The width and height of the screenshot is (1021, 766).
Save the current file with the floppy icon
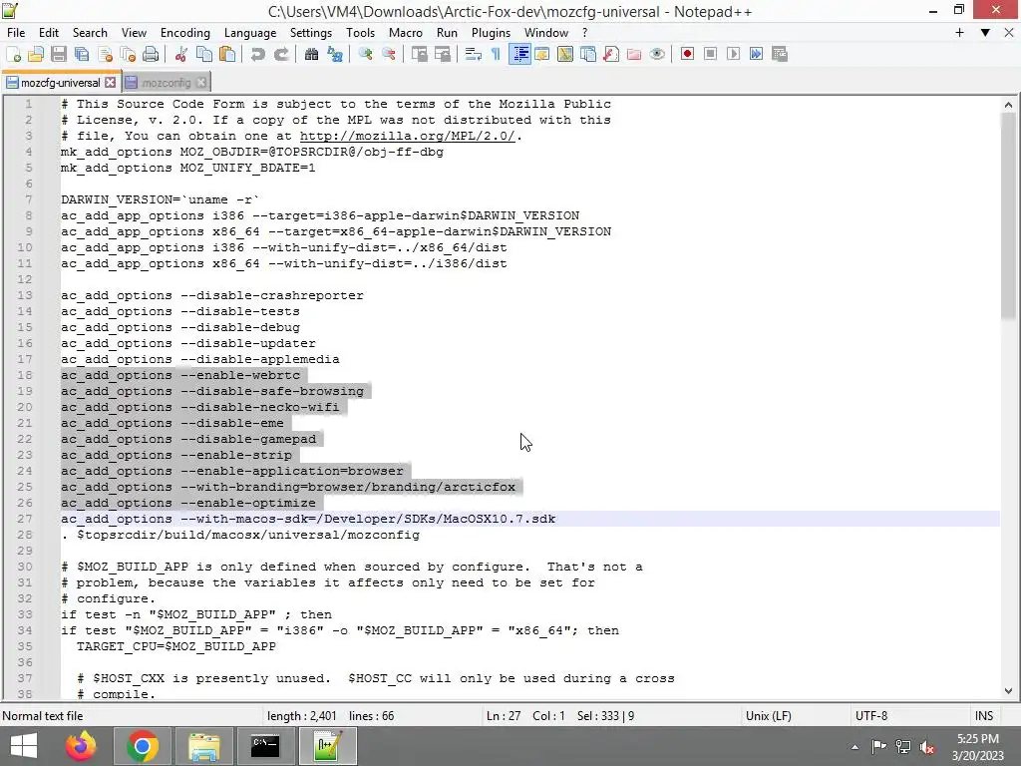59,54
